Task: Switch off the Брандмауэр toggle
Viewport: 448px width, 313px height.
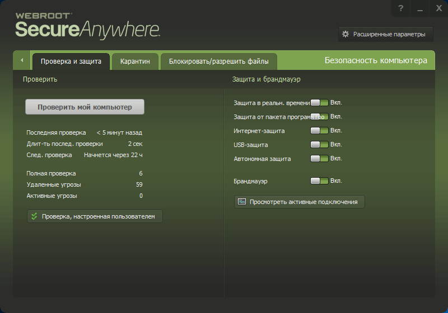Action: [319, 181]
